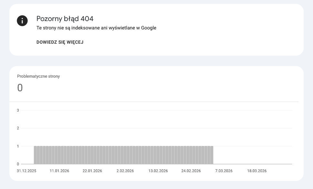Screen dimensions: 313x189
Task: Click the 24.02.2026 date label
Action: pyautogui.click(x=191, y=171)
